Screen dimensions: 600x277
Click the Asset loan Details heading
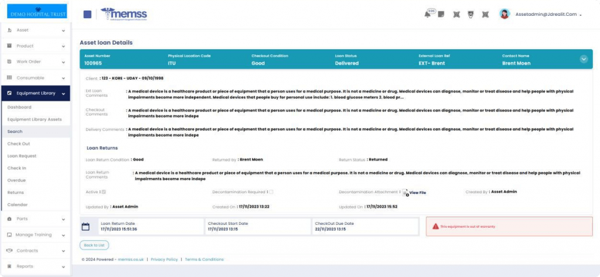tap(106, 43)
